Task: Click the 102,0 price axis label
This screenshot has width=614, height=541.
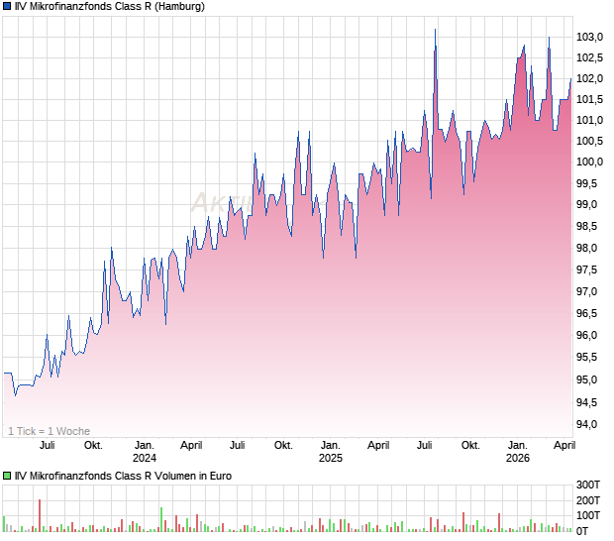Action: pos(590,78)
